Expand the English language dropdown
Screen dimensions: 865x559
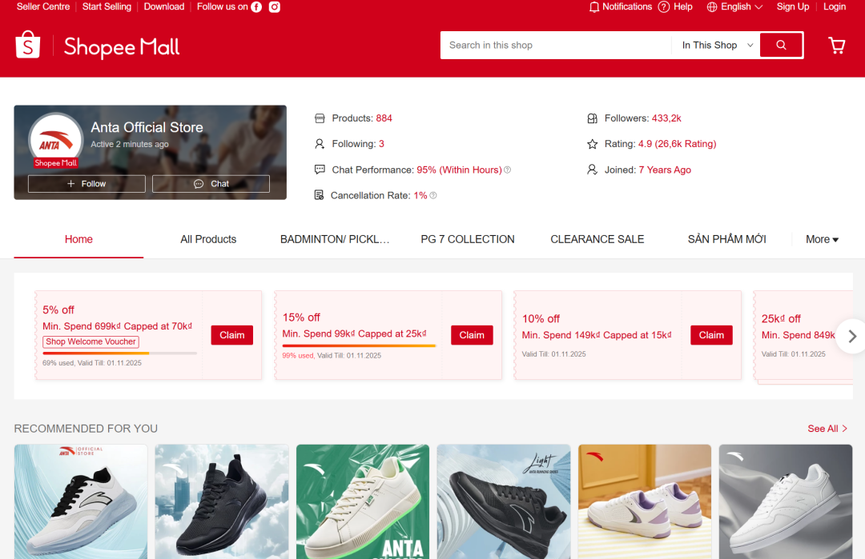pyautogui.click(x=734, y=6)
